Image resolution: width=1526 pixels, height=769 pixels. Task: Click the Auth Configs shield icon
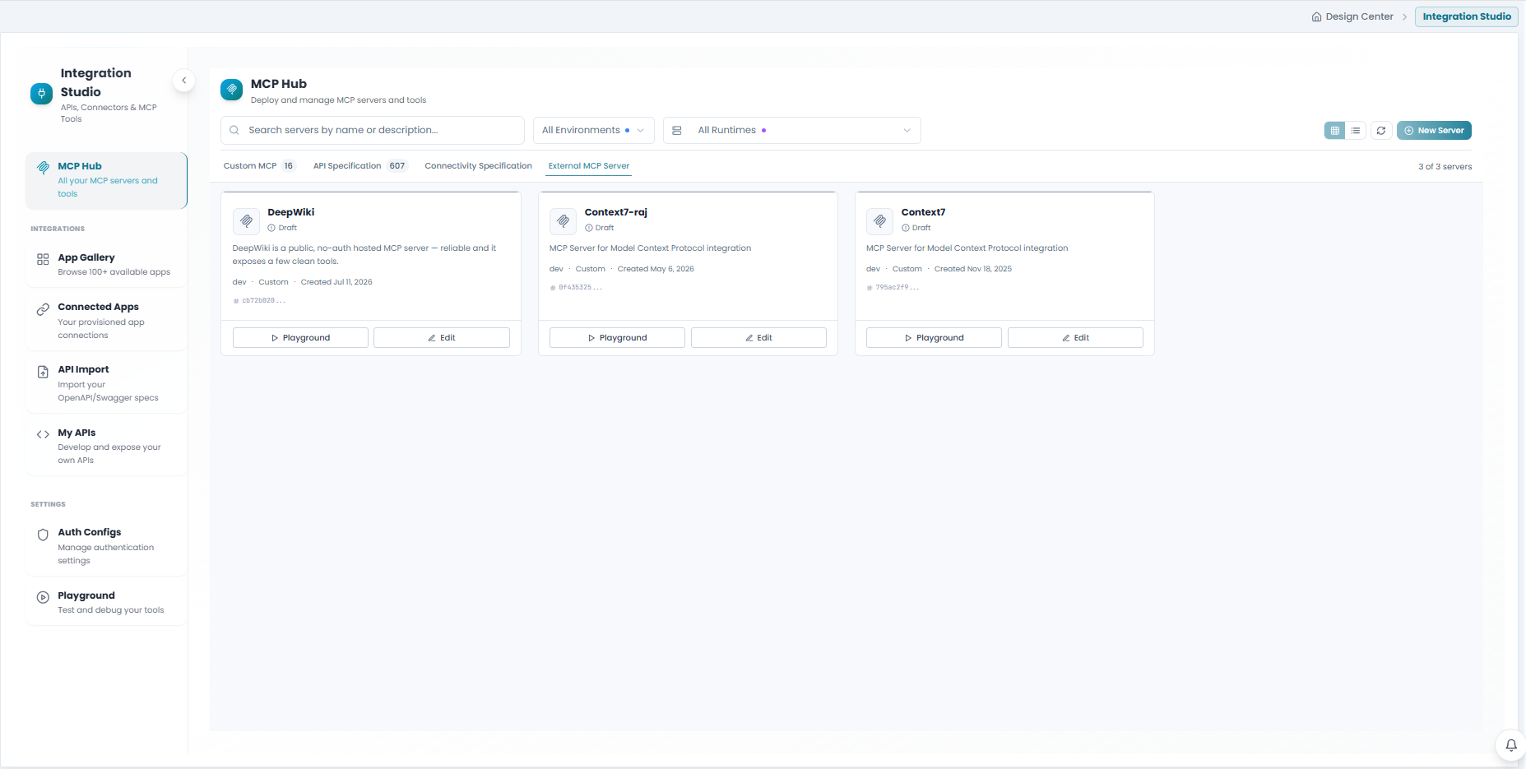tap(43, 535)
